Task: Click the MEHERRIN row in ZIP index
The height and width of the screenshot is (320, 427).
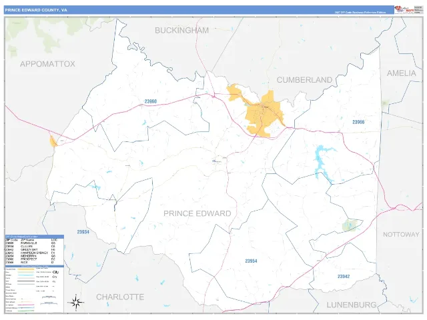Action: point(31,256)
